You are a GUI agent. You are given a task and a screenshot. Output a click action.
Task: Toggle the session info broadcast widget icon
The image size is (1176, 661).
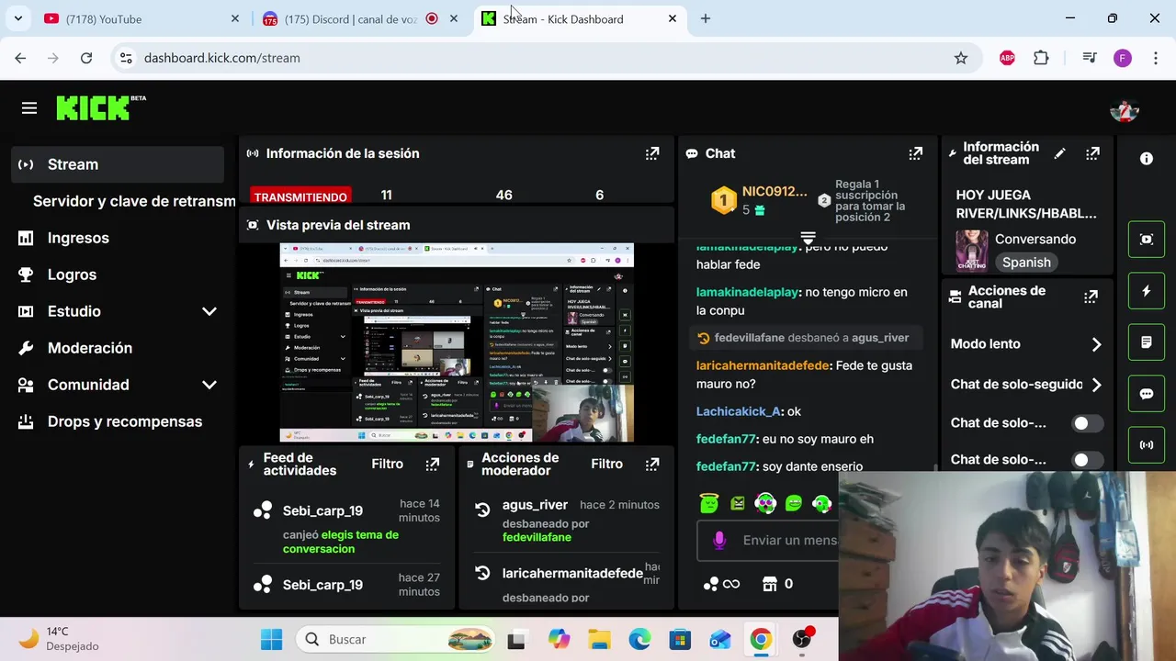point(1147,445)
